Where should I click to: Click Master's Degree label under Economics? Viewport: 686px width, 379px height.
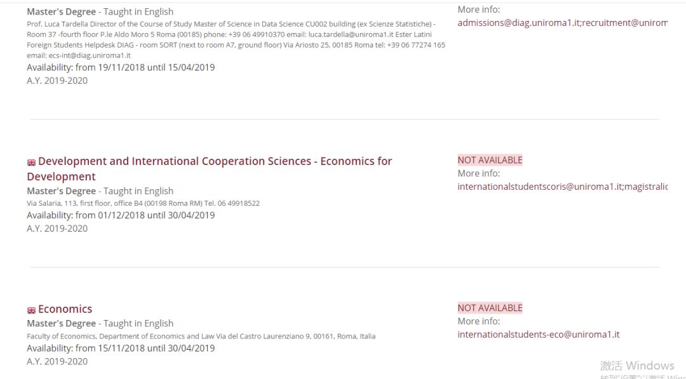[x=61, y=323]
